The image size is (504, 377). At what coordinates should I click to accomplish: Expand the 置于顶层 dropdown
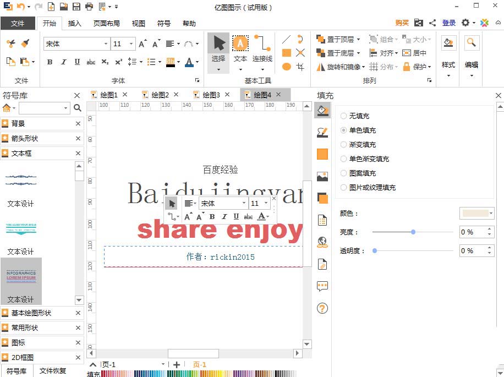358,39
